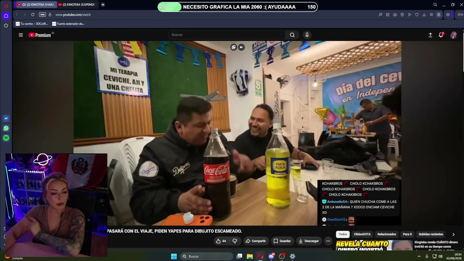Open the ad blocker shield icon
Image resolution: width=464 pixels, height=261 pixels.
402,14
